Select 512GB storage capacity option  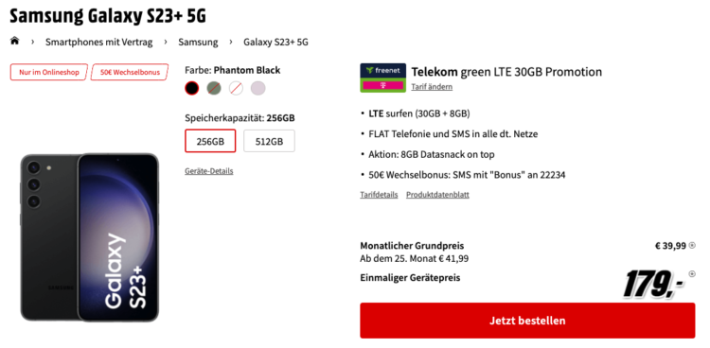[x=269, y=141]
